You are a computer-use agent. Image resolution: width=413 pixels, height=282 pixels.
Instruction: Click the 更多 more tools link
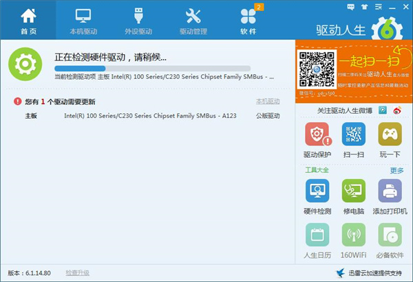click(396, 170)
